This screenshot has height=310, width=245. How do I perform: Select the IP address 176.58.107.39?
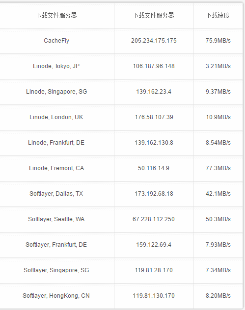154,117
